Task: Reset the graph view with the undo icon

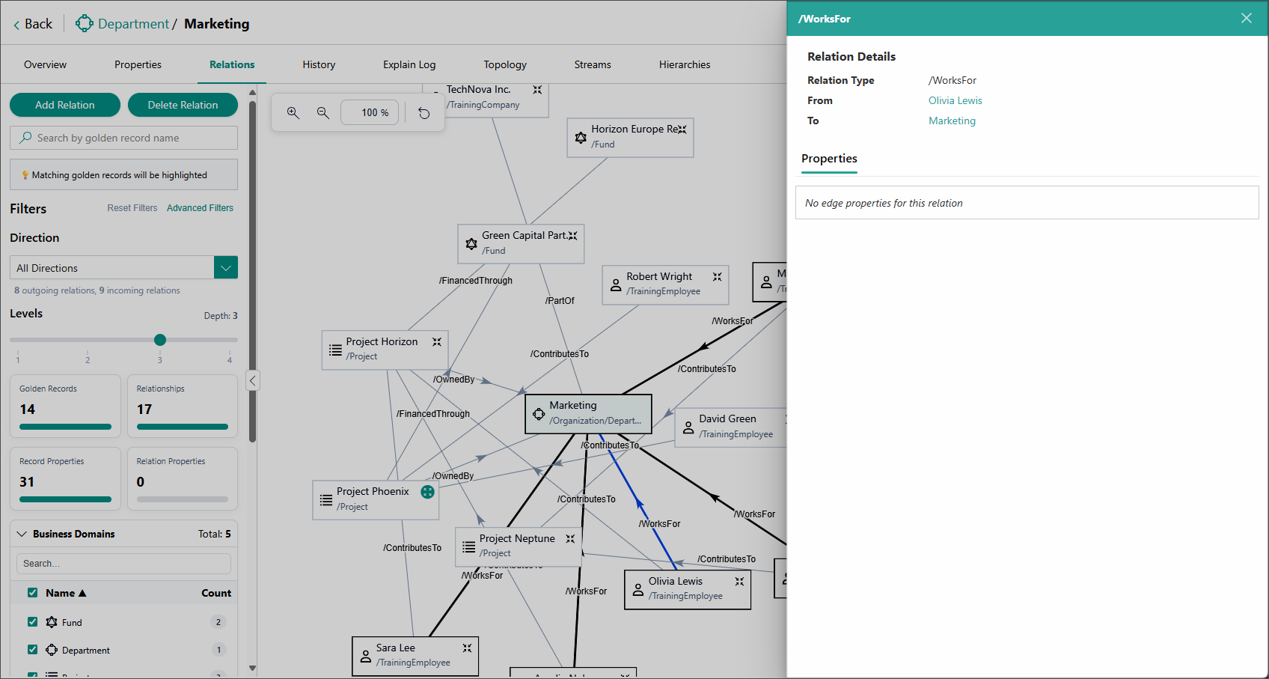Action: point(424,113)
